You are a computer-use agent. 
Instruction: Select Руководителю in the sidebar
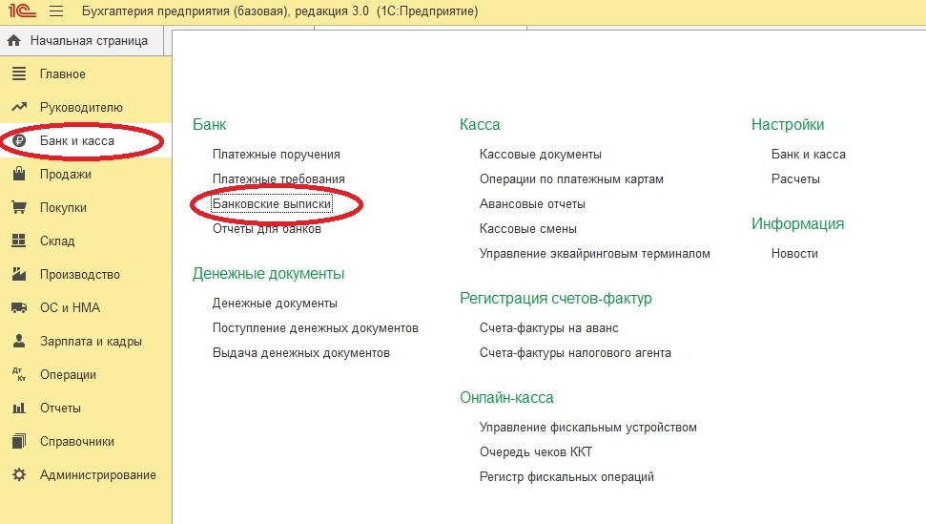coord(81,108)
